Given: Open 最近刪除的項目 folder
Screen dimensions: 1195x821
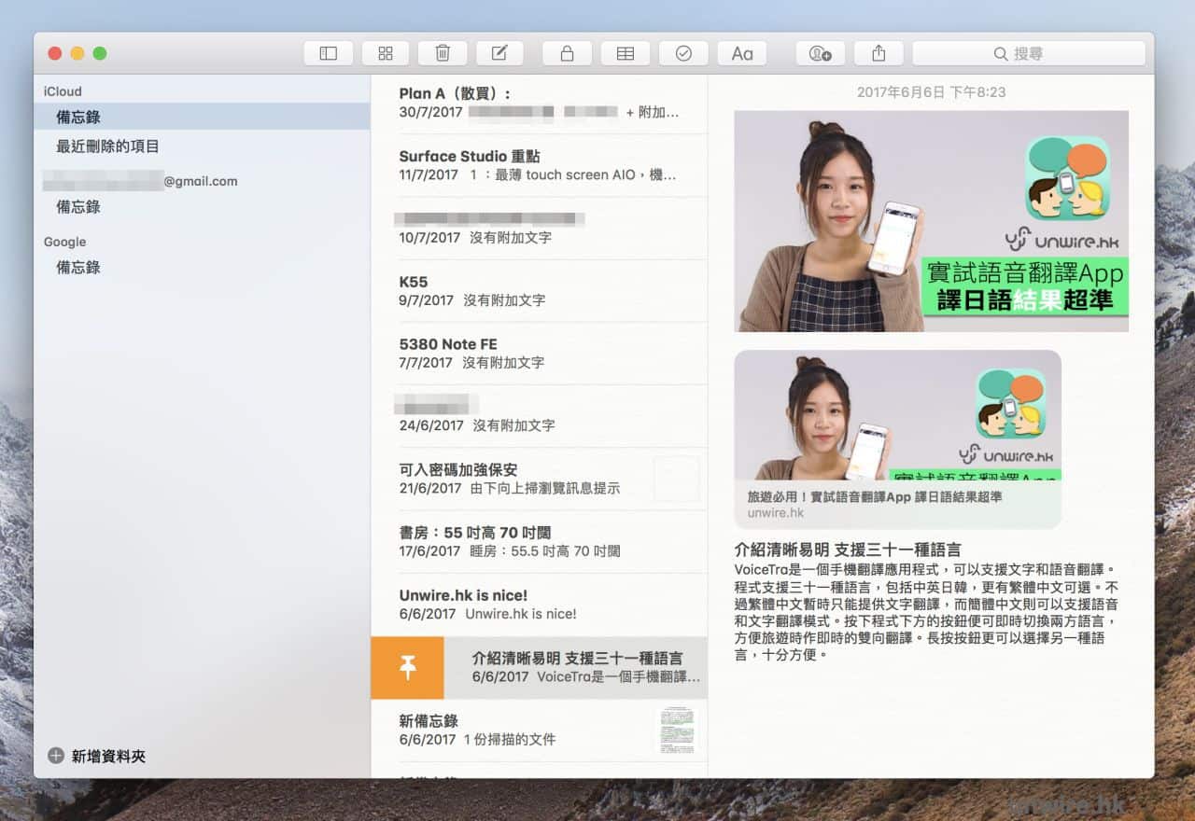Looking at the screenshot, I should pos(107,146).
